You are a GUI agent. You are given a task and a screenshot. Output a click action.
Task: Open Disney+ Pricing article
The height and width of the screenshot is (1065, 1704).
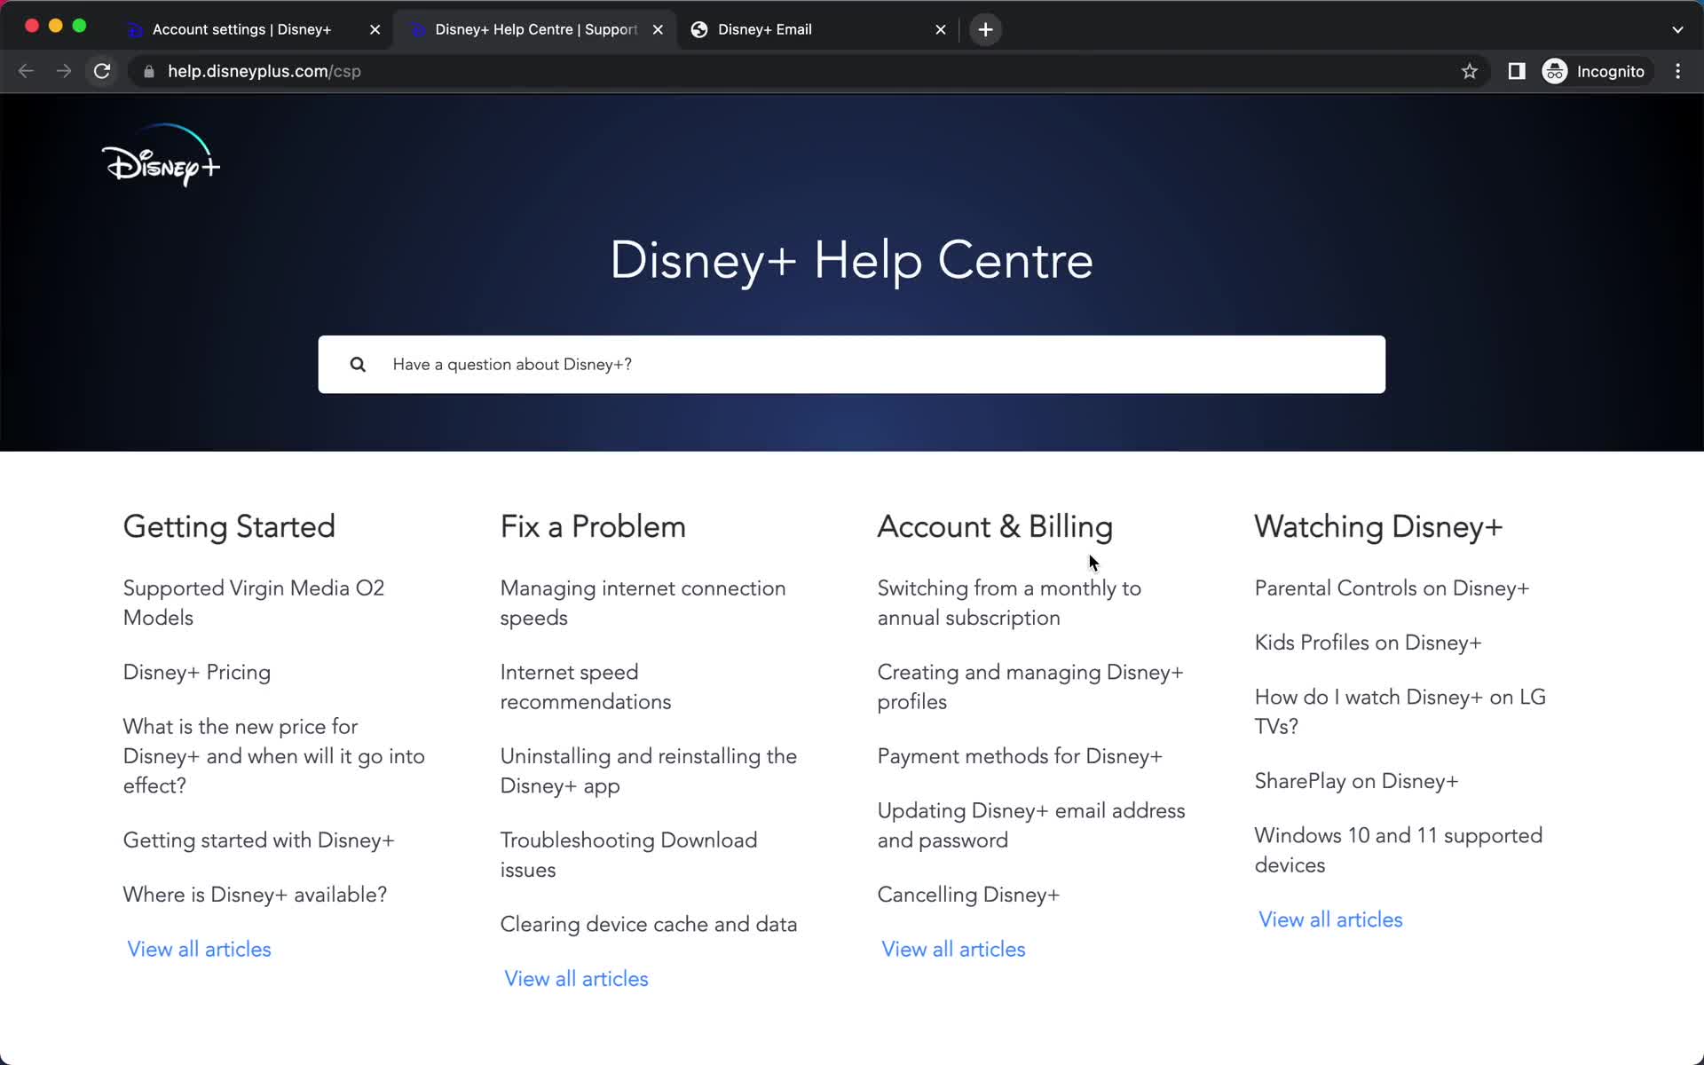[197, 672]
